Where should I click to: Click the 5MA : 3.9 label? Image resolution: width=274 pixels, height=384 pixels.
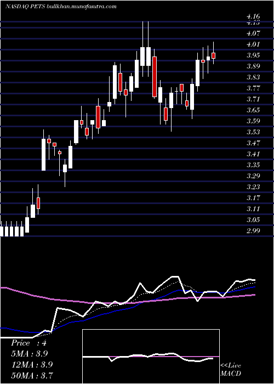click(x=30, y=354)
